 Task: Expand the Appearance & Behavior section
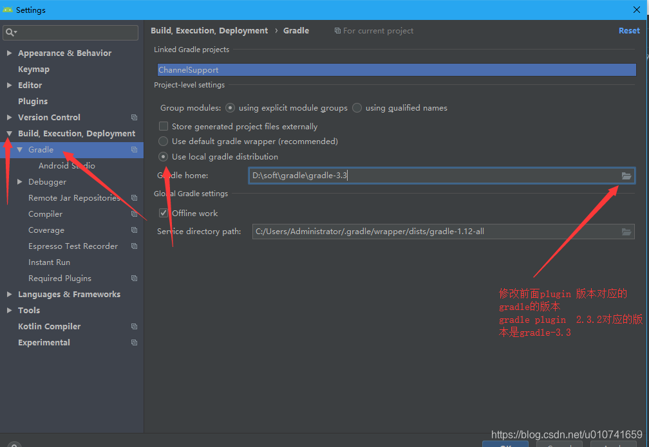click(9, 53)
